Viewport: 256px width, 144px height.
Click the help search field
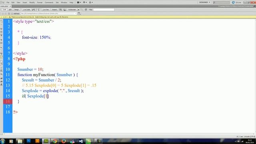click(221, 2)
